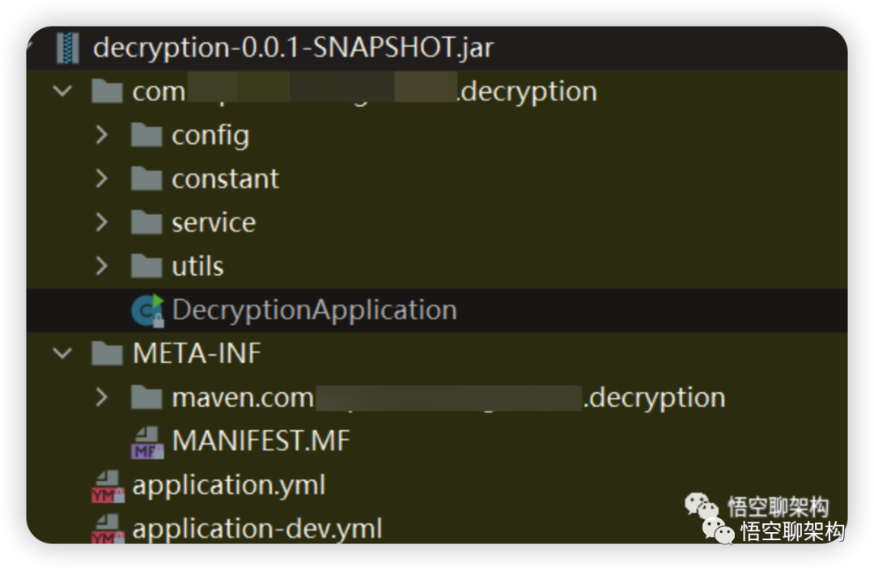
Task: Collapse the META-INF folder chevron
Action: [x=62, y=354]
